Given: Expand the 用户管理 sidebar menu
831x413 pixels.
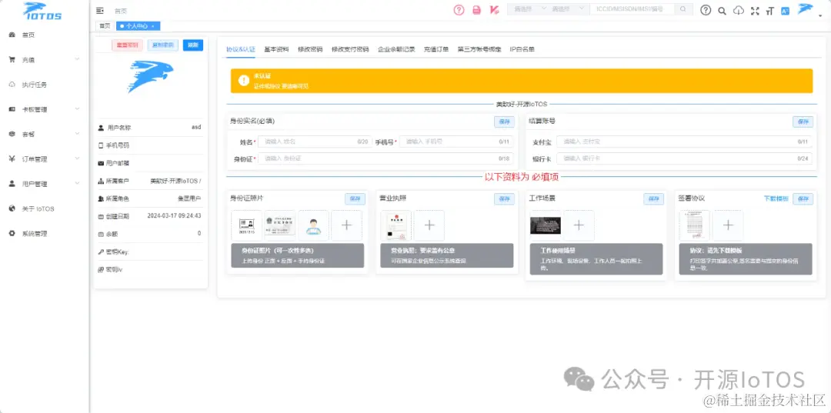Looking at the screenshot, I should coord(45,184).
